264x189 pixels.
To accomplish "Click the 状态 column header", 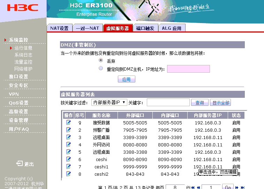I will [x=236, y=115].
